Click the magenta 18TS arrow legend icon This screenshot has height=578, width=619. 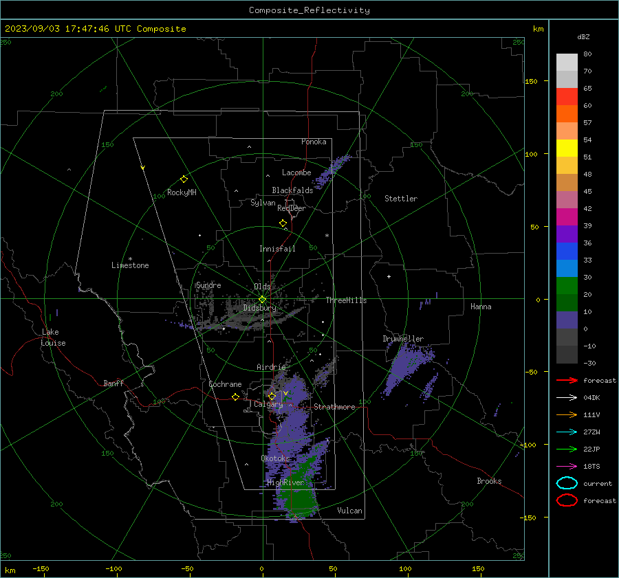point(567,467)
